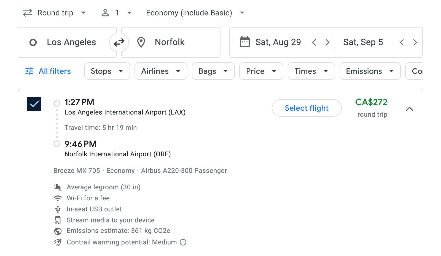This screenshot has height=256, width=441.
Task: Swap origin and destination airports
Action: coord(119,42)
